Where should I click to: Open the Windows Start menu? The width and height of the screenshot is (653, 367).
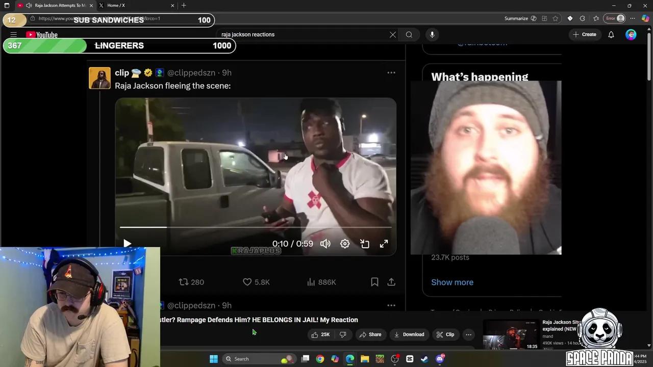tap(214, 359)
